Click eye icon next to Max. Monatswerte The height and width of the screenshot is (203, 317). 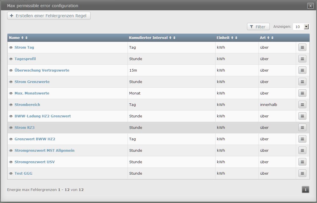pyautogui.click(x=11, y=93)
